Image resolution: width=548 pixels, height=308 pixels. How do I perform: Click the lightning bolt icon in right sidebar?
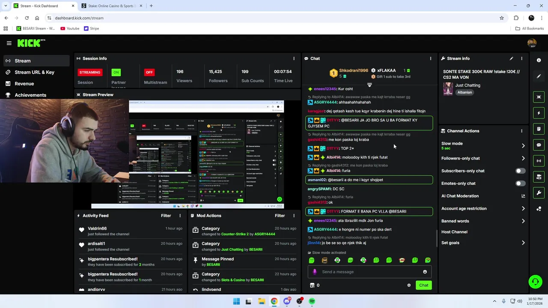539,113
